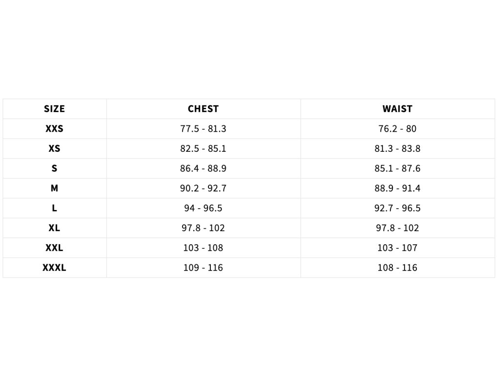Select the L size row label
Image resolution: width=501 pixels, height=376 pixels.
[54, 208]
